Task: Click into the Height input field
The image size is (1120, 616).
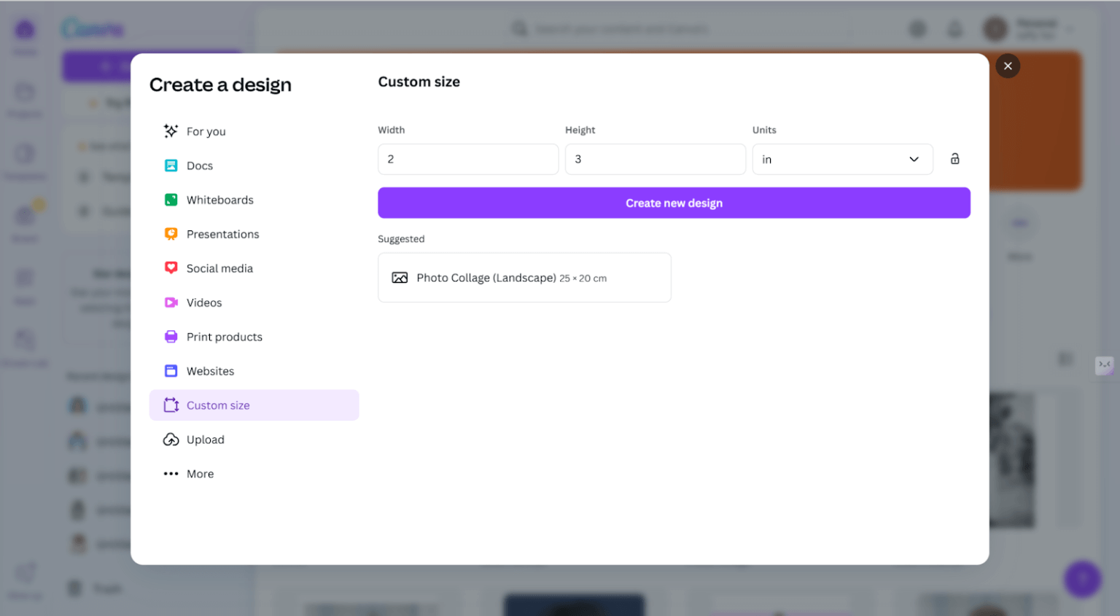Action: 654,159
